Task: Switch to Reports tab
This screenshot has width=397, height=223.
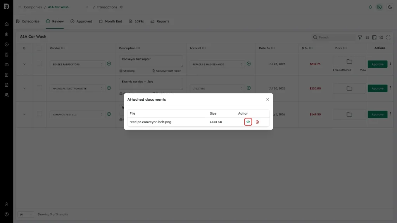Action: click(x=160, y=21)
